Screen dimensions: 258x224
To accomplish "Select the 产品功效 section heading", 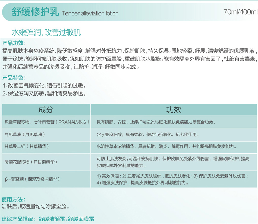I will pos(14,43).
